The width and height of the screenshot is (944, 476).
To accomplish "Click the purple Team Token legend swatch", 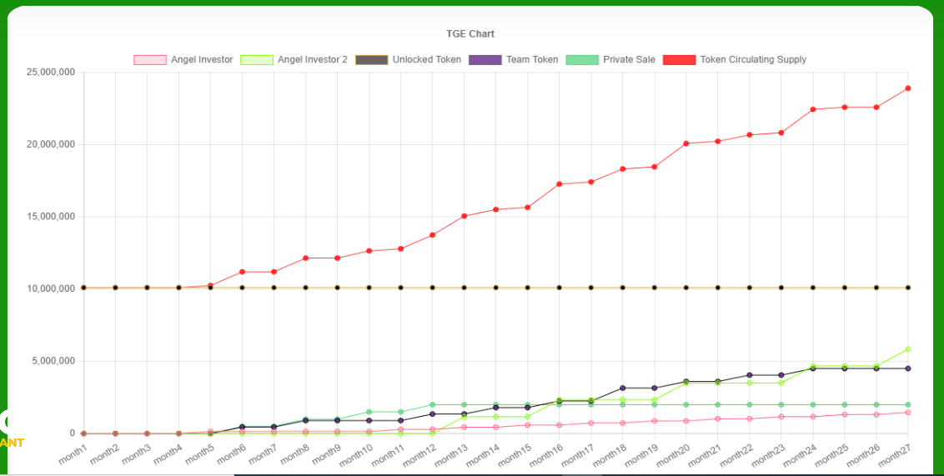I will 485,60.
